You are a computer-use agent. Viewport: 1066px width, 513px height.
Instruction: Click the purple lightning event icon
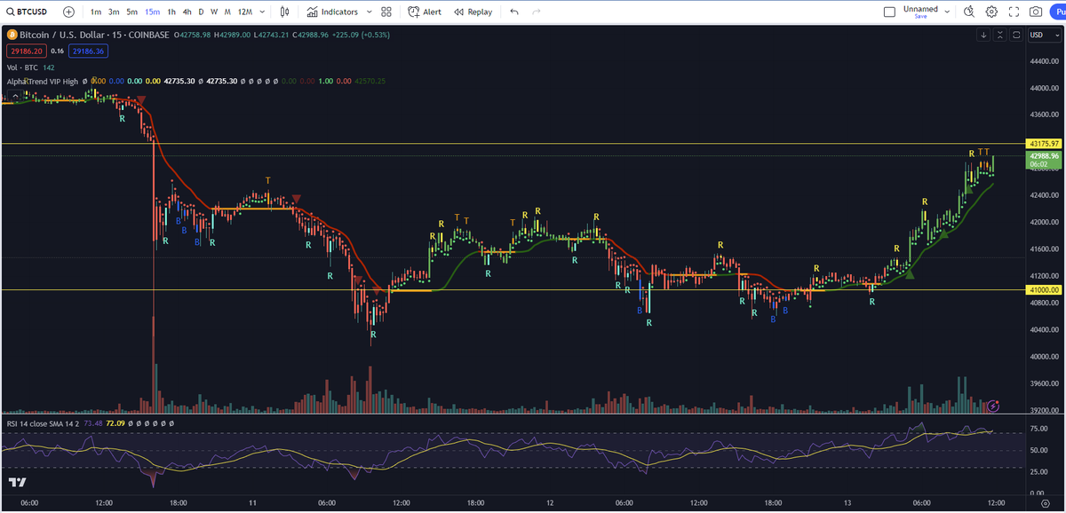coord(992,405)
